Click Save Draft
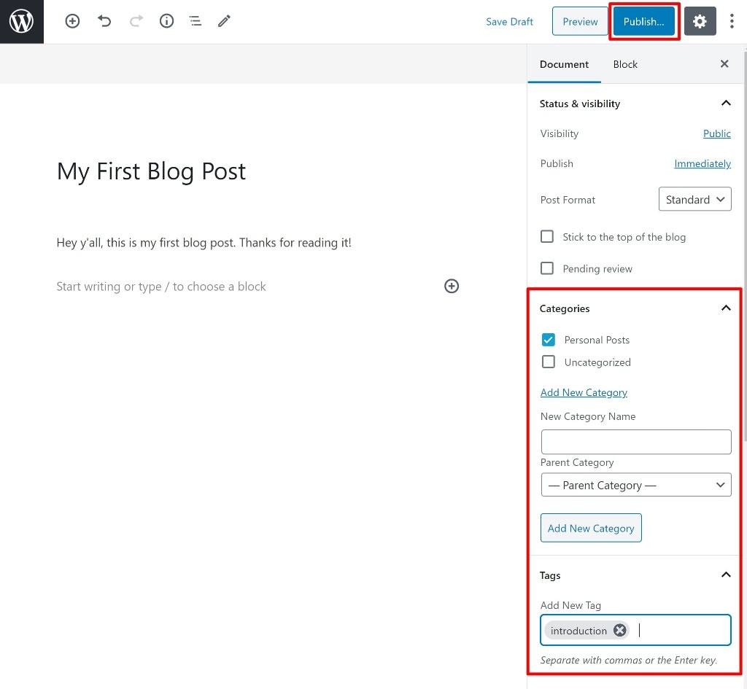747x689 pixels. 509,22
